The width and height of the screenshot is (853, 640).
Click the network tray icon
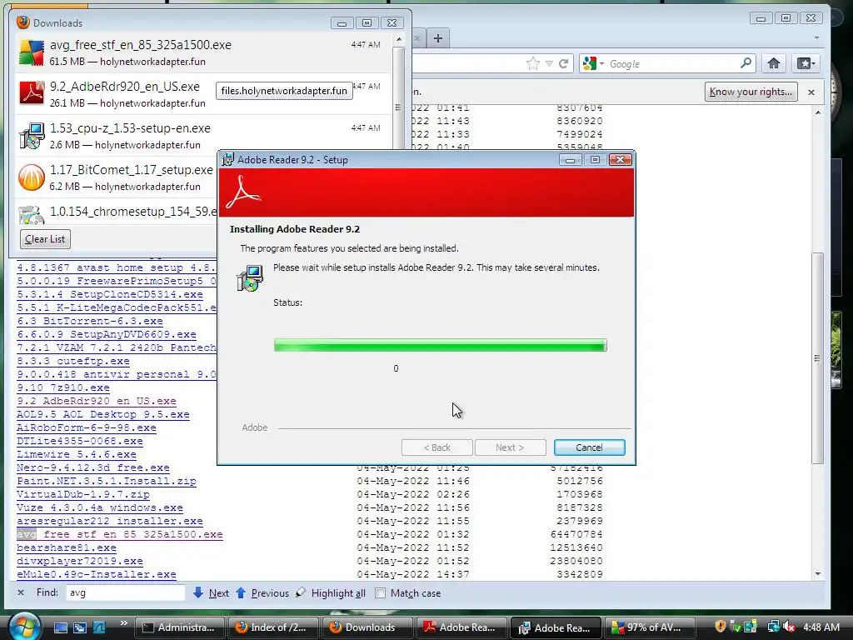pyautogui.click(x=773, y=627)
